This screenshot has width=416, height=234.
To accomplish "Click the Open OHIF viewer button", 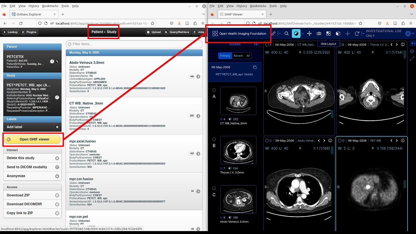I will point(32,139).
